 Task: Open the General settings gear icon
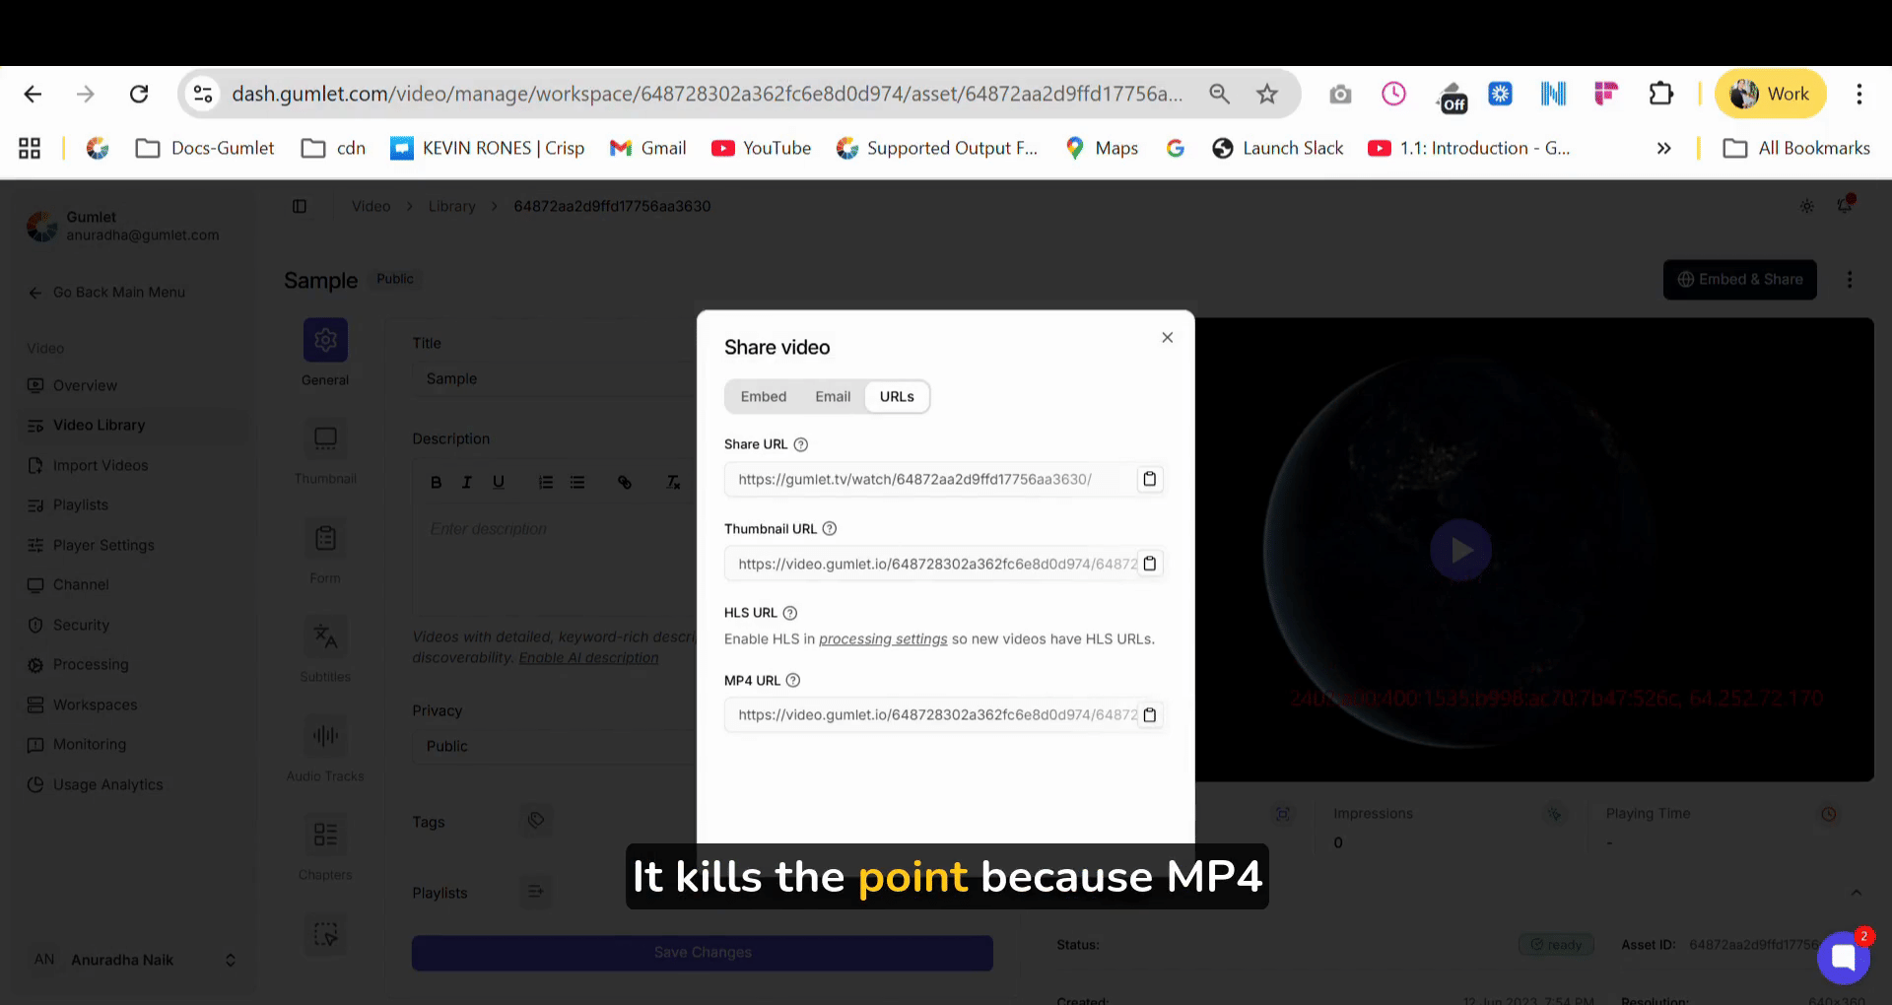[325, 341]
